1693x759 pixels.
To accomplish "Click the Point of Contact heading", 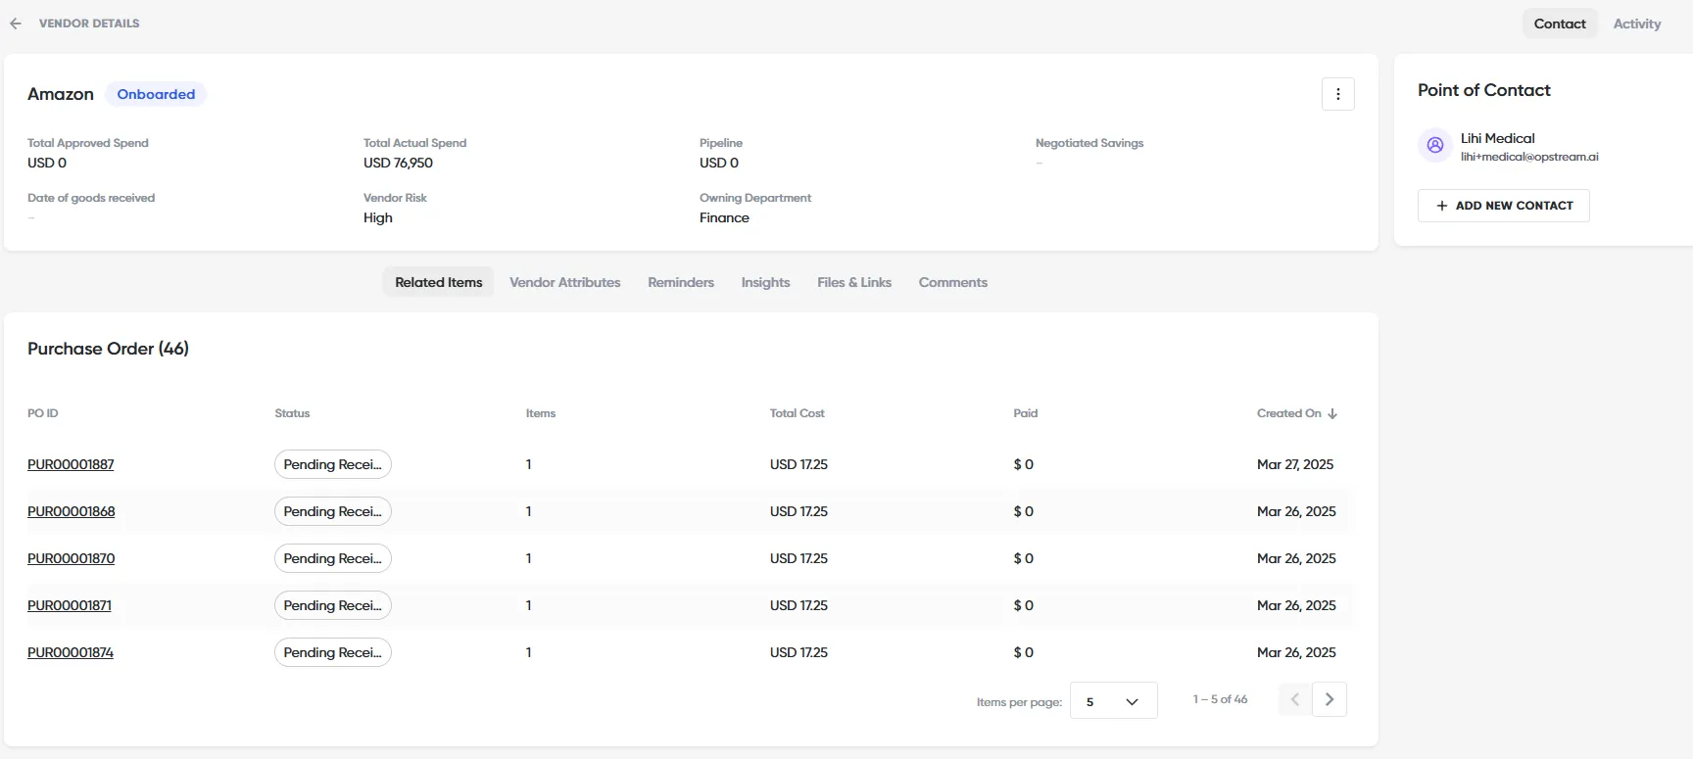I will (1483, 90).
